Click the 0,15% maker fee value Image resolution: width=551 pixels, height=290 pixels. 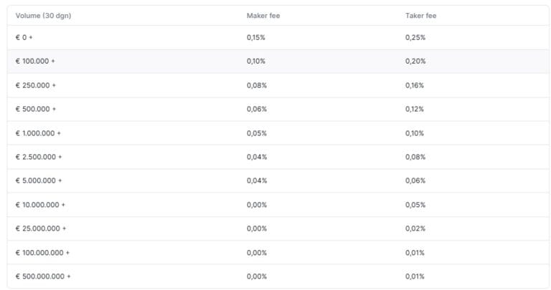pyautogui.click(x=256, y=37)
